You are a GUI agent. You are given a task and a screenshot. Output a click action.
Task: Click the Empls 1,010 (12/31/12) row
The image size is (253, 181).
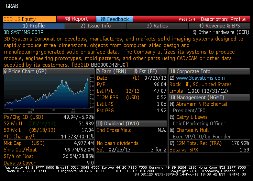(x=198, y=91)
